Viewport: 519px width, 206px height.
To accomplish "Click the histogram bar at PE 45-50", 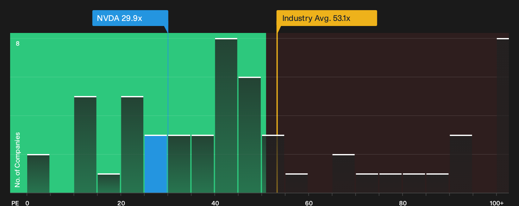I will (250, 135).
